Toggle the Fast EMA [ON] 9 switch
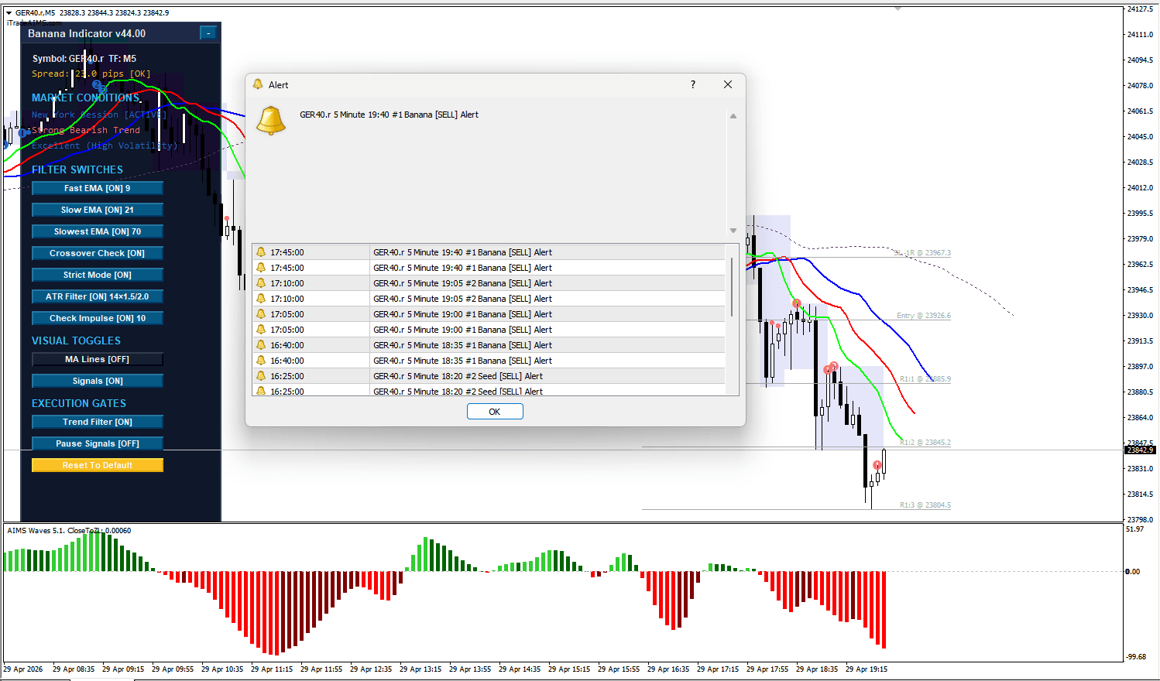 (x=98, y=188)
